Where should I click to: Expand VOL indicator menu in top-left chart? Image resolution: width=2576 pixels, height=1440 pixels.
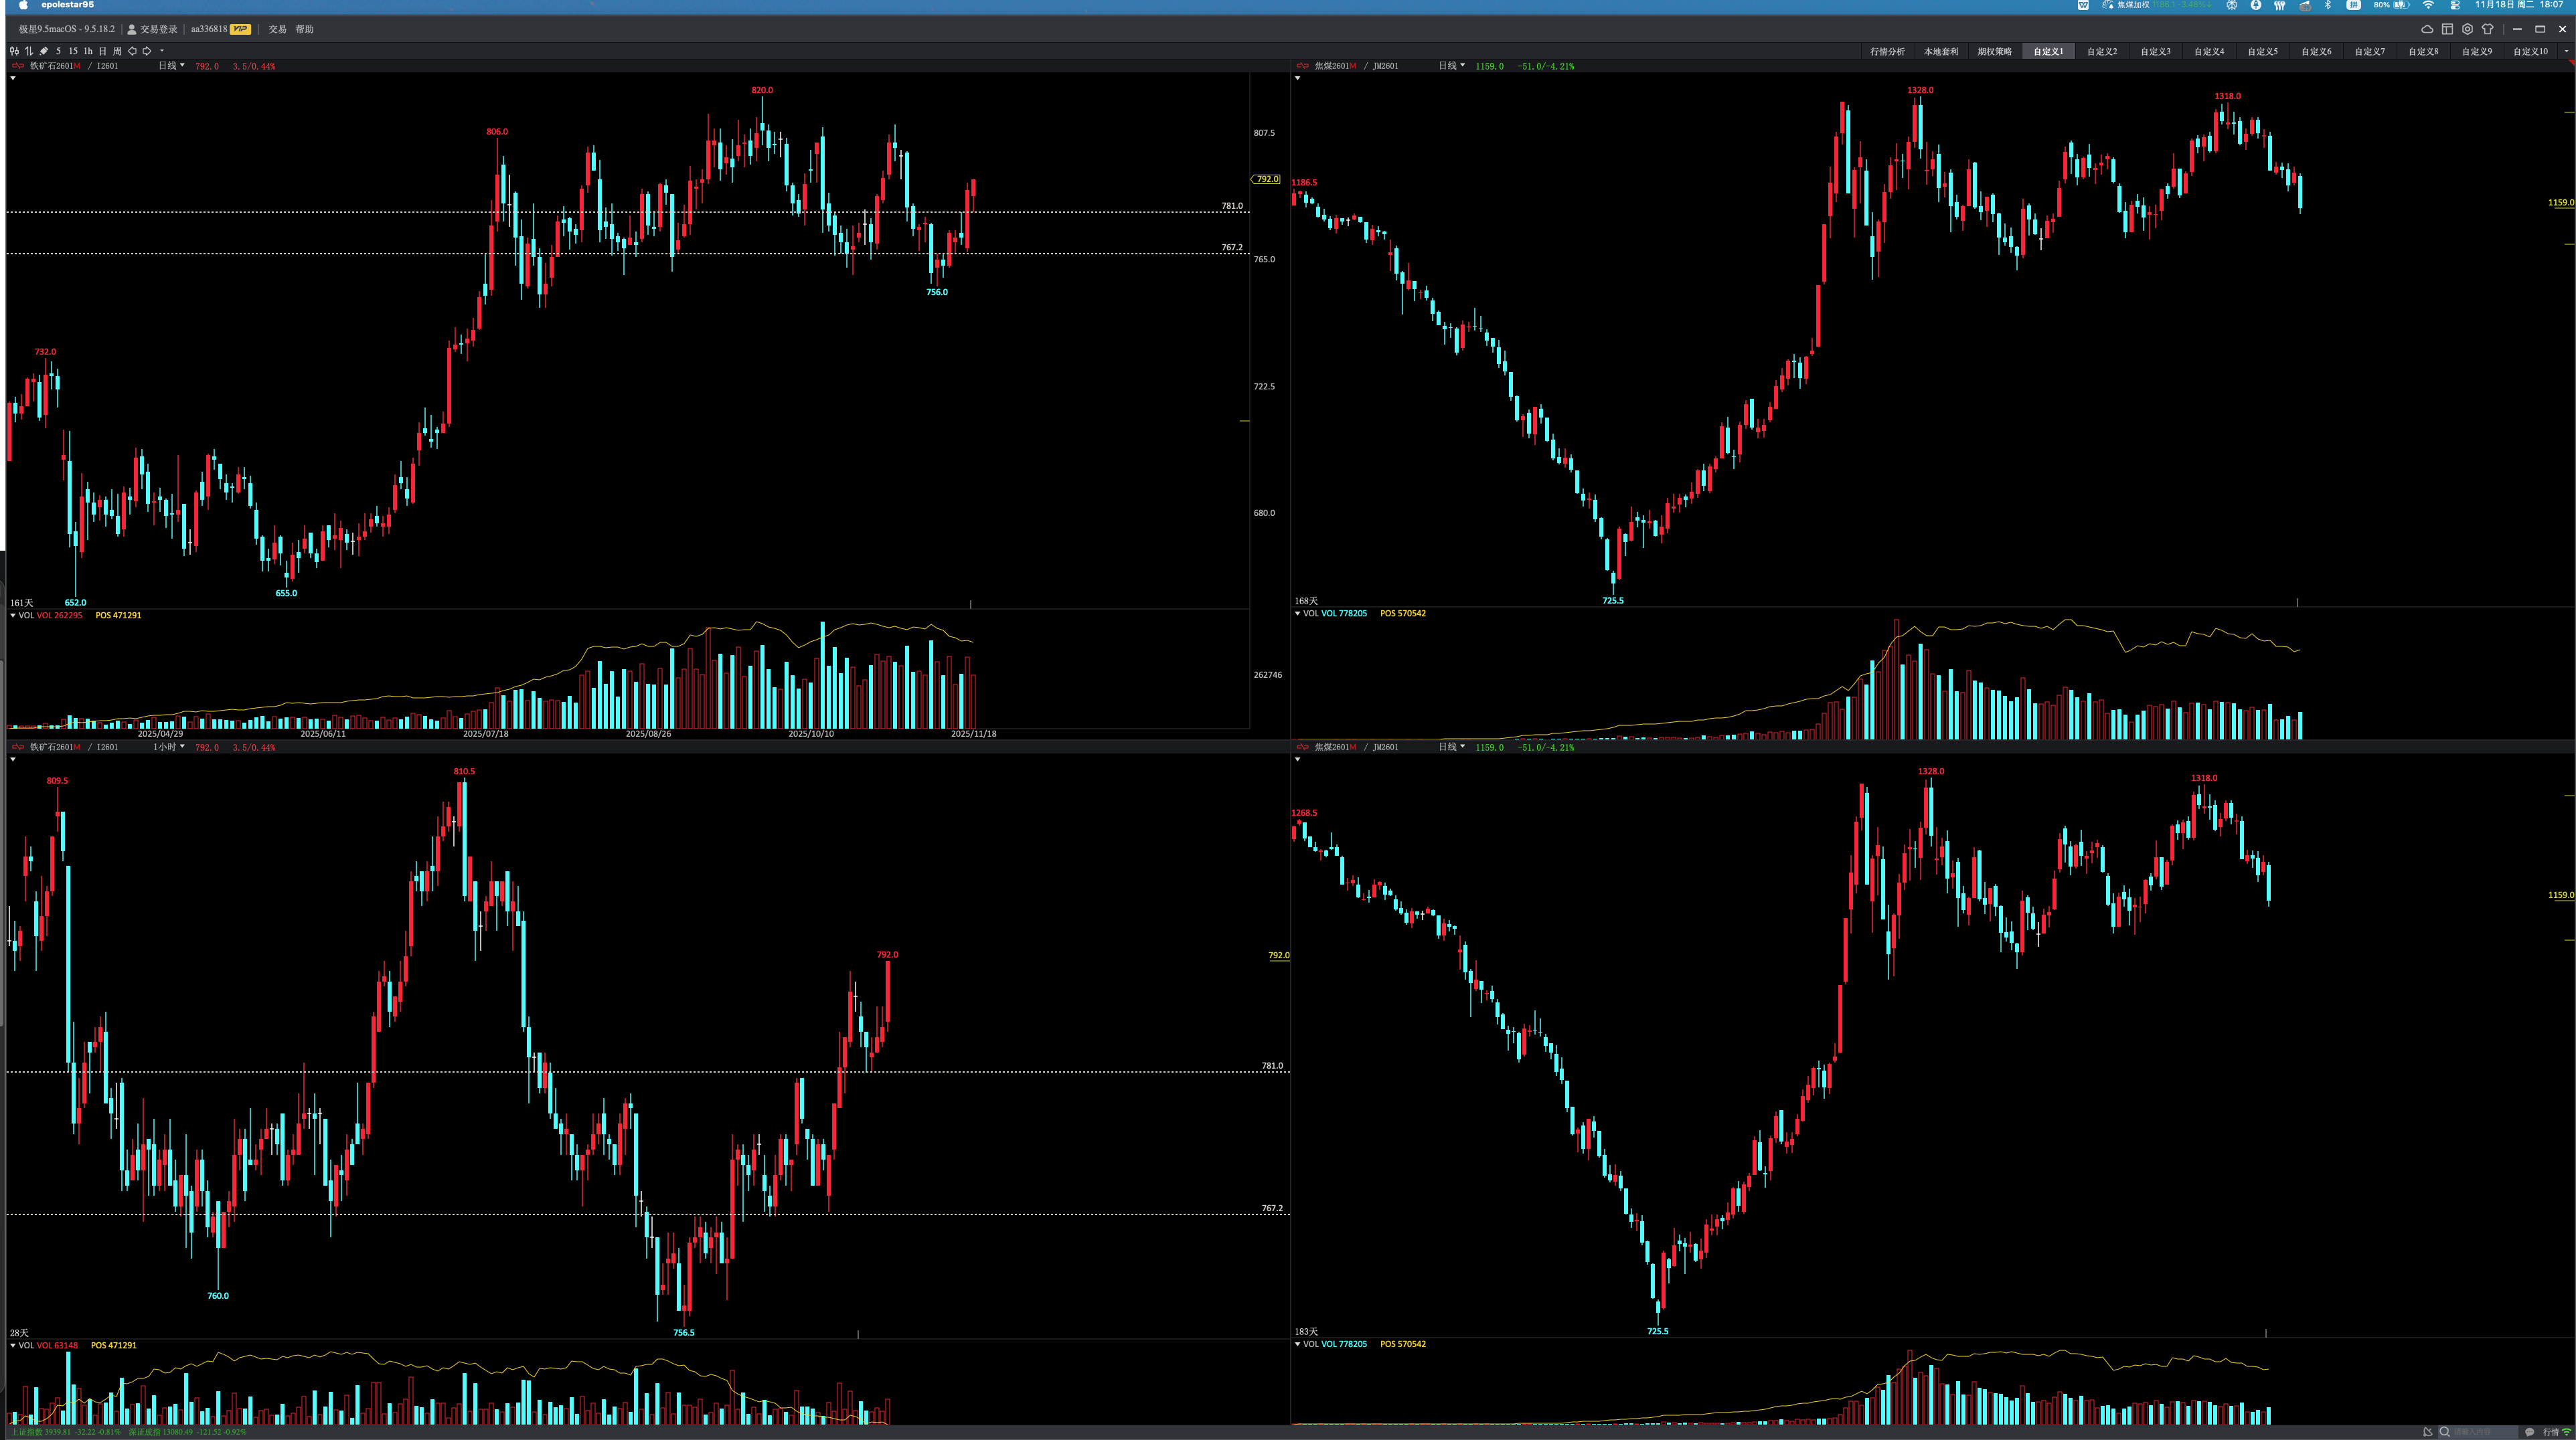pos(13,616)
